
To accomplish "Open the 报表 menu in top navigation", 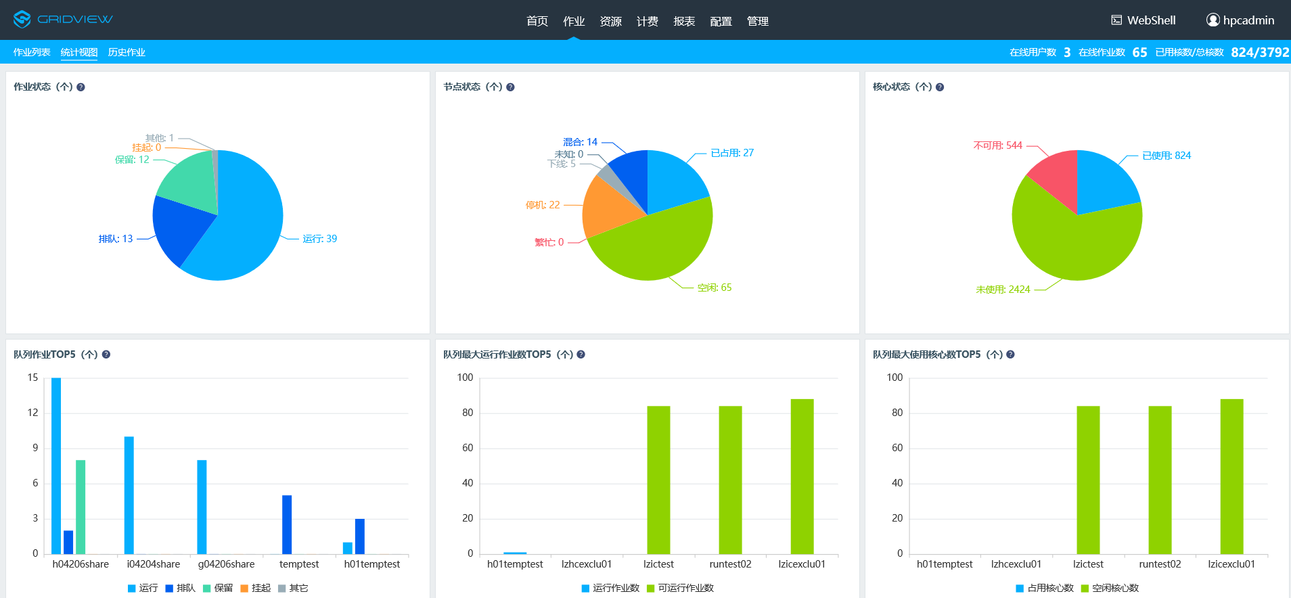I will (684, 21).
